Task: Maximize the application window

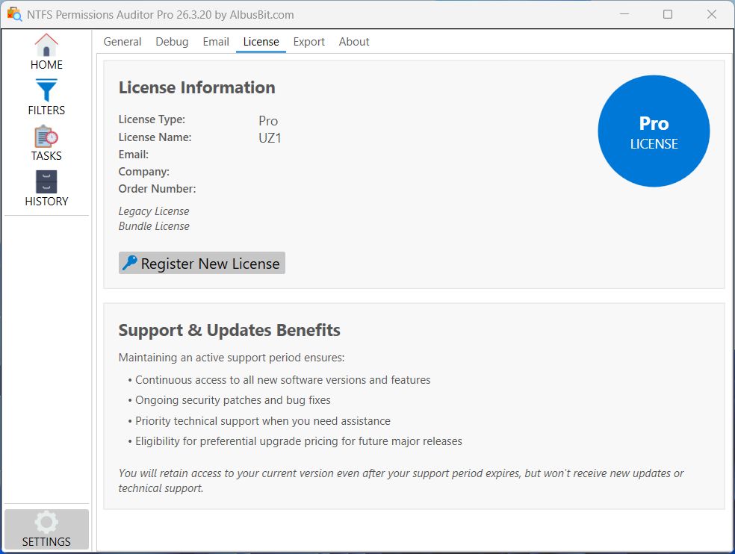Action: click(668, 14)
